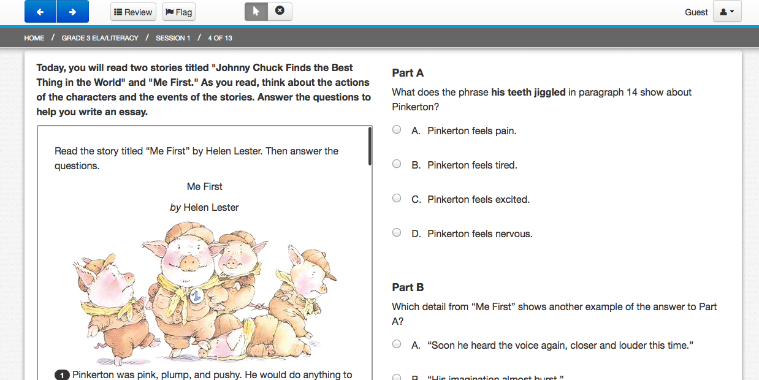
Task: Click the GRADE 3 ELA/LITERACY breadcrumb
Action: coord(100,38)
